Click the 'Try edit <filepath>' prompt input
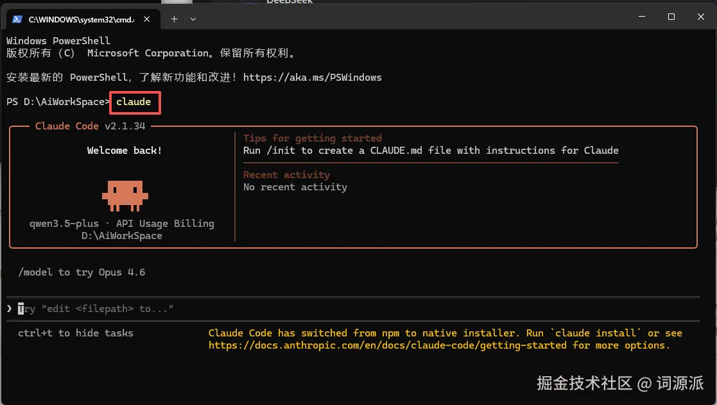The image size is (717, 405). [x=353, y=309]
